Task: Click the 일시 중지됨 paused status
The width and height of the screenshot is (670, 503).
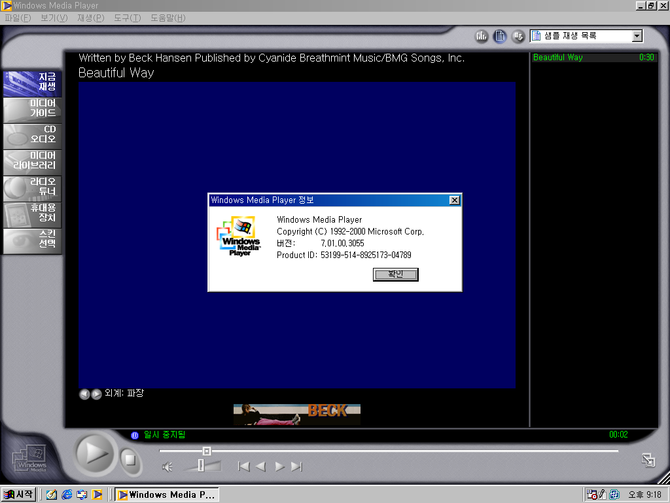Action: (164, 435)
